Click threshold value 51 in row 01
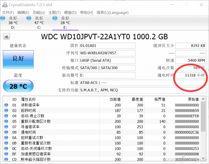This screenshot has height=164, width=209. click(x=163, y=105)
